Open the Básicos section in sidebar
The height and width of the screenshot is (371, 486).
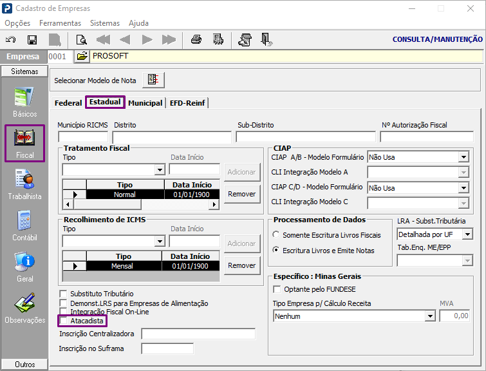(x=25, y=102)
